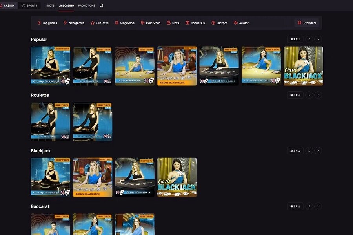Click See All for Roulette

click(x=295, y=95)
